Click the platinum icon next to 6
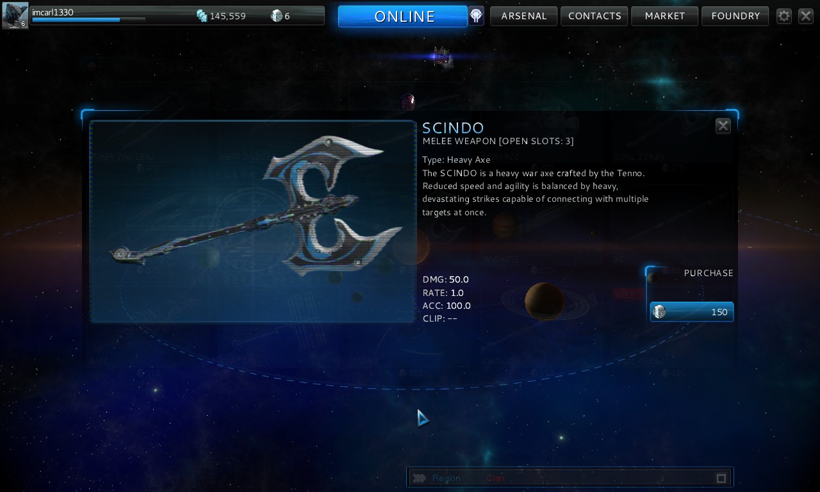 pos(277,15)
